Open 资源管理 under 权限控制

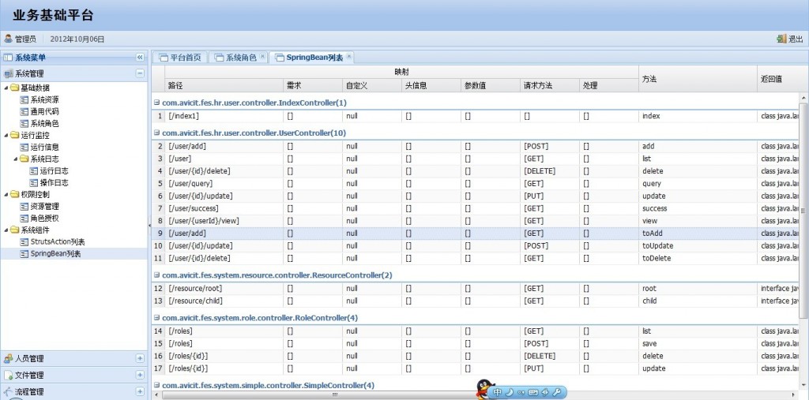coord(44,206)
